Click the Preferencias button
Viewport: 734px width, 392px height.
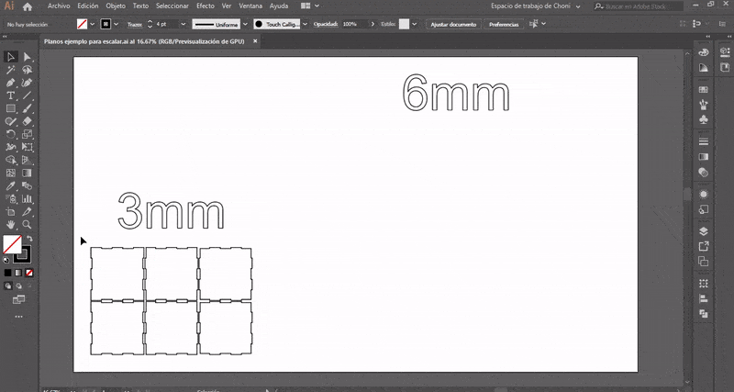503,24
